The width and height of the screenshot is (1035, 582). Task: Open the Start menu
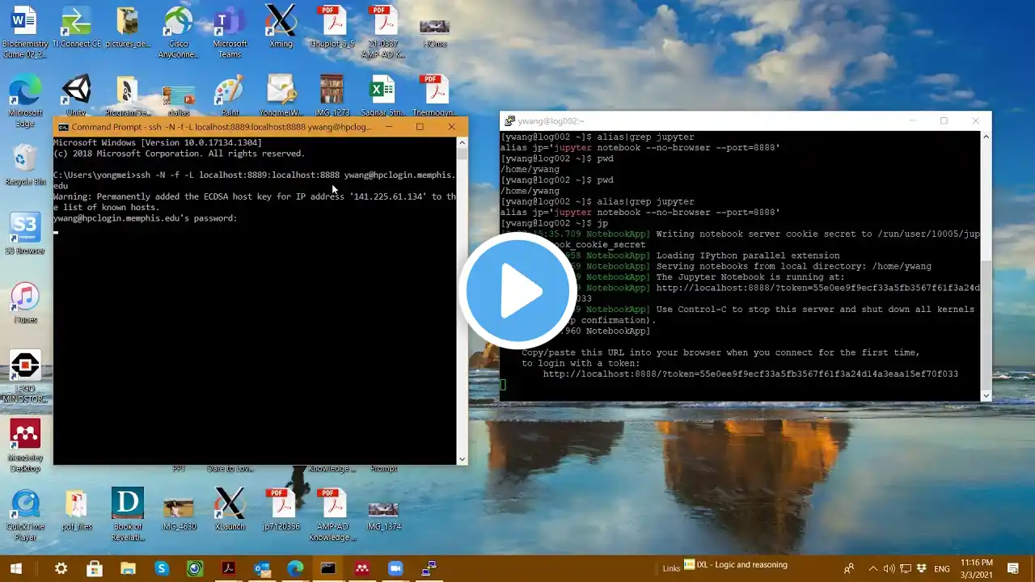tap(15, 568)
